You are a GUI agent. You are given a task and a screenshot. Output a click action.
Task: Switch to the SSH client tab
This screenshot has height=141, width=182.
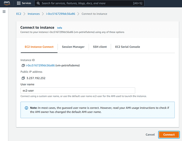[100, 47]
